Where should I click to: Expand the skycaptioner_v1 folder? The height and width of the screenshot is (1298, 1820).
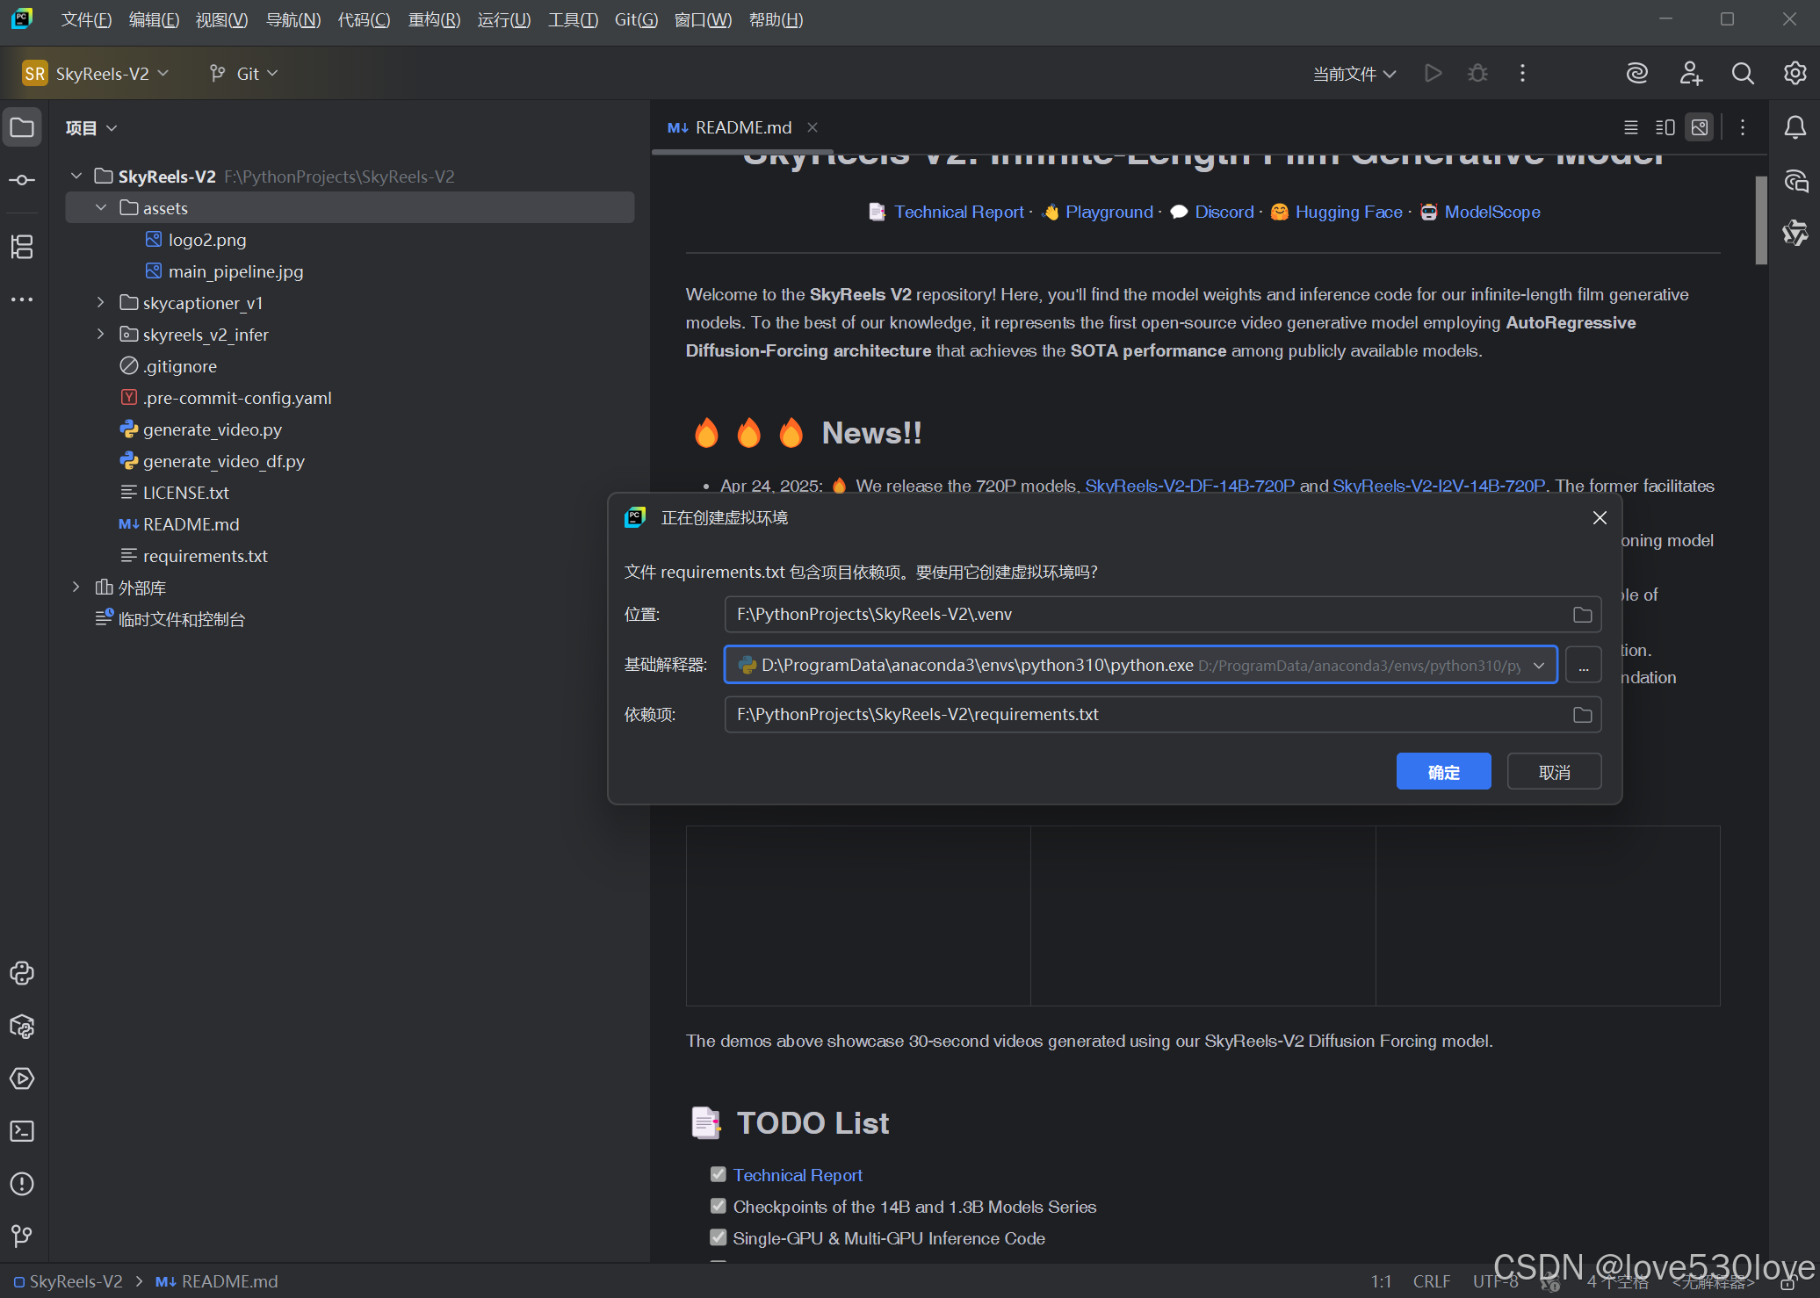coord(101,303)
